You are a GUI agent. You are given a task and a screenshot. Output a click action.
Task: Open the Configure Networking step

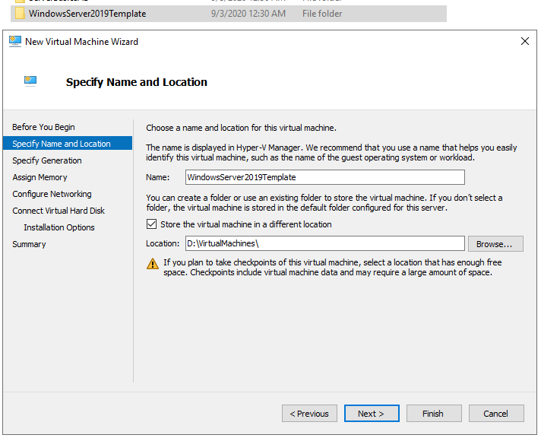click(x=52, y=194)
